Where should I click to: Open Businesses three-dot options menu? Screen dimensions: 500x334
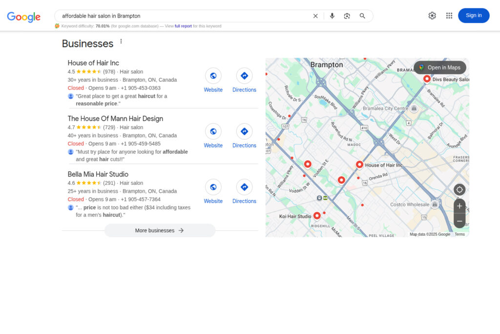[x=121, y=41]
